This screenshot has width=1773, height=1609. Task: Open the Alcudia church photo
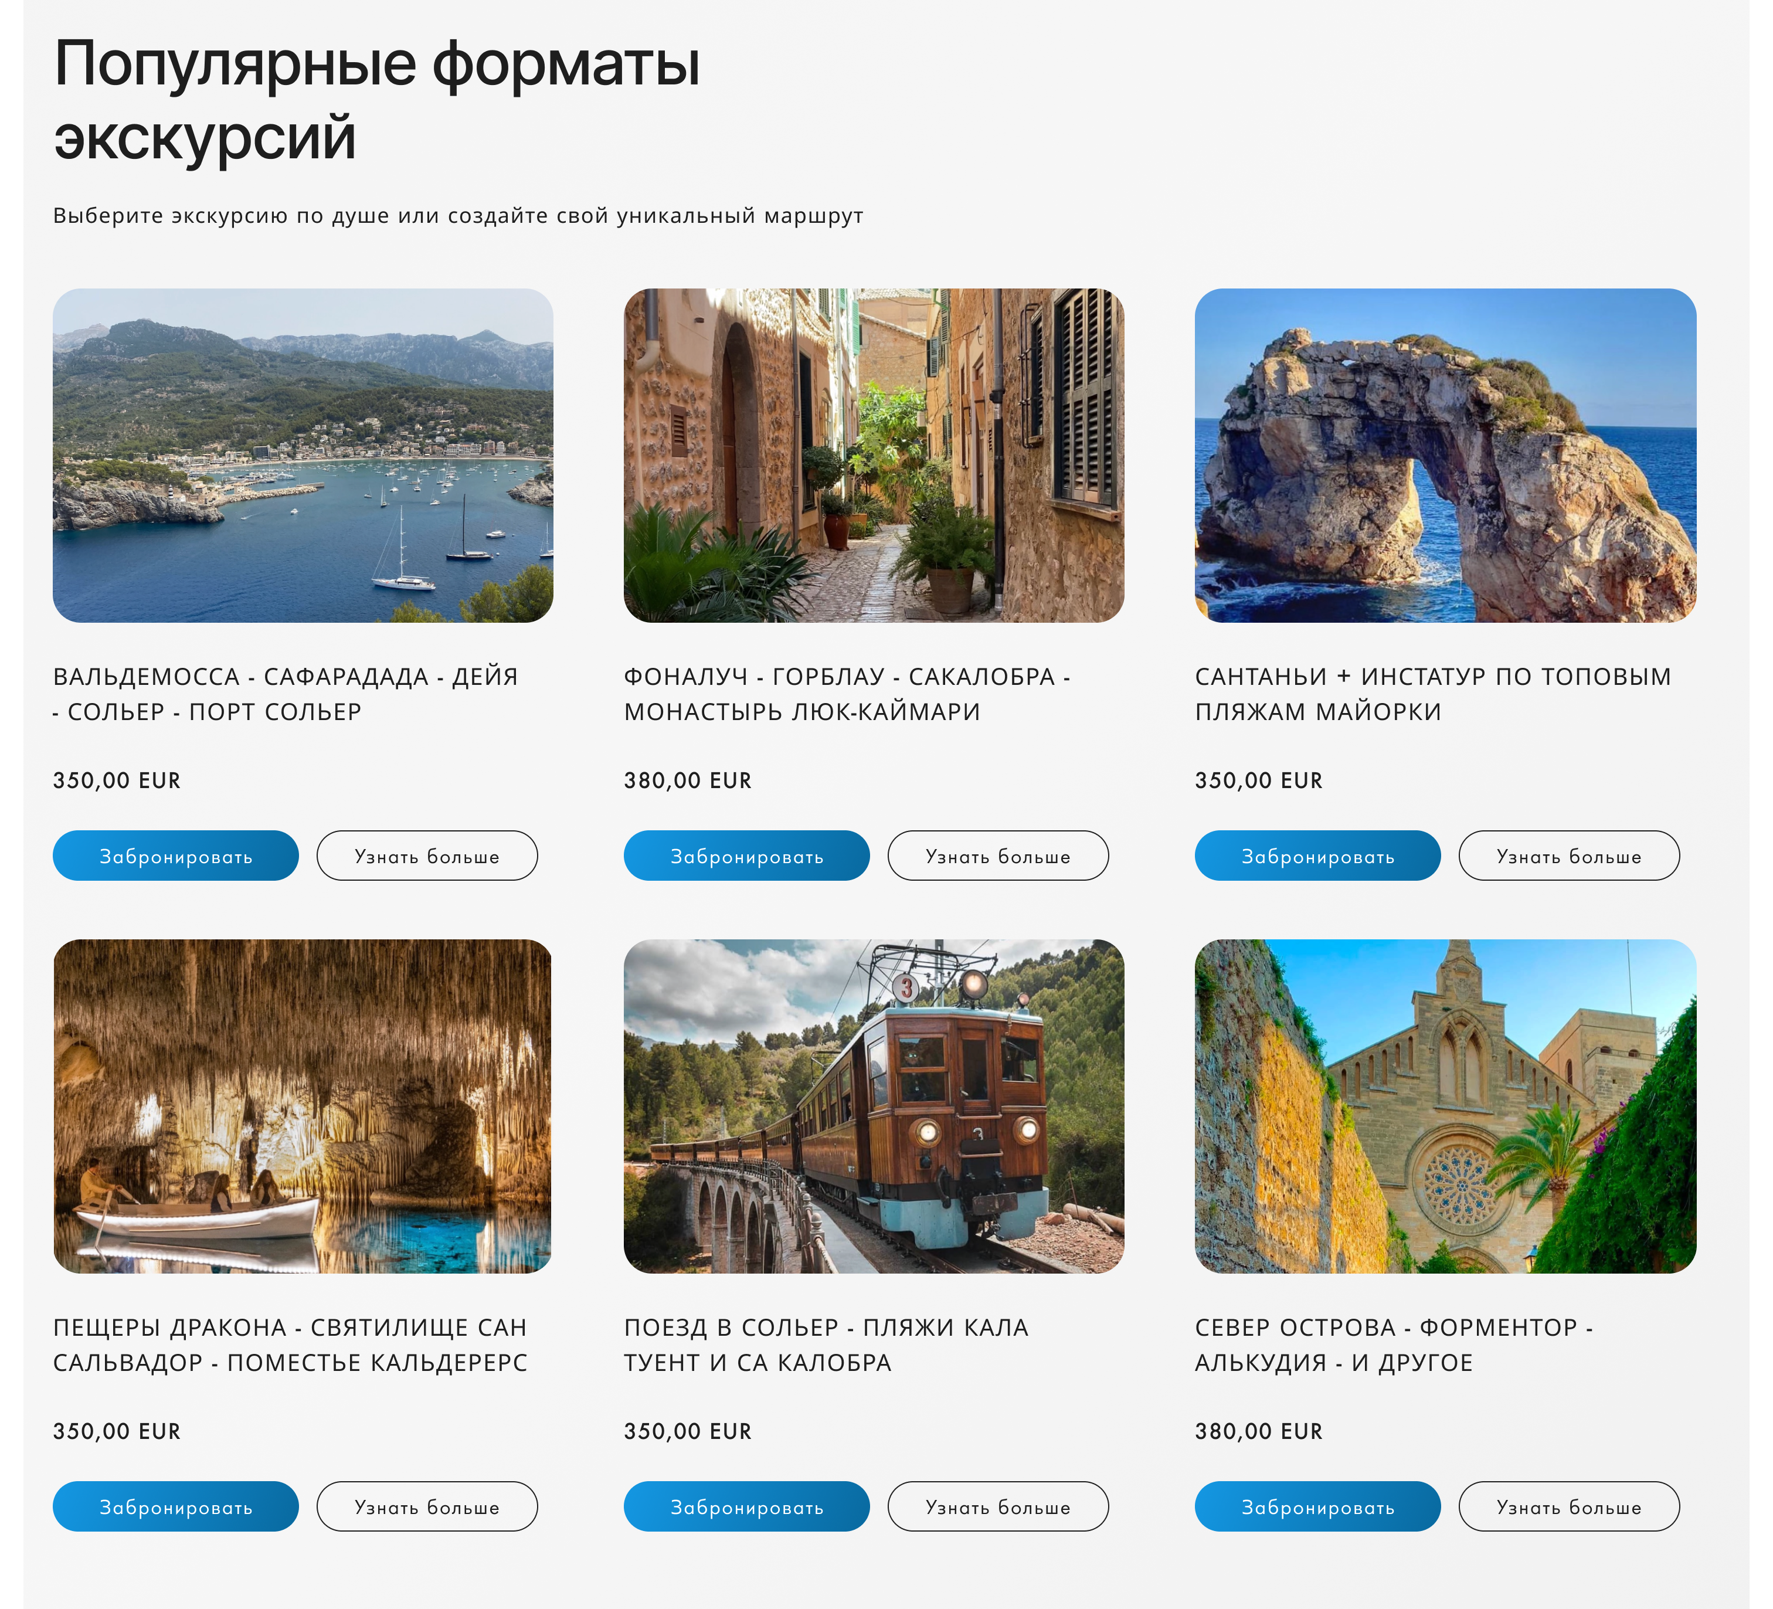(1444, 1106)
